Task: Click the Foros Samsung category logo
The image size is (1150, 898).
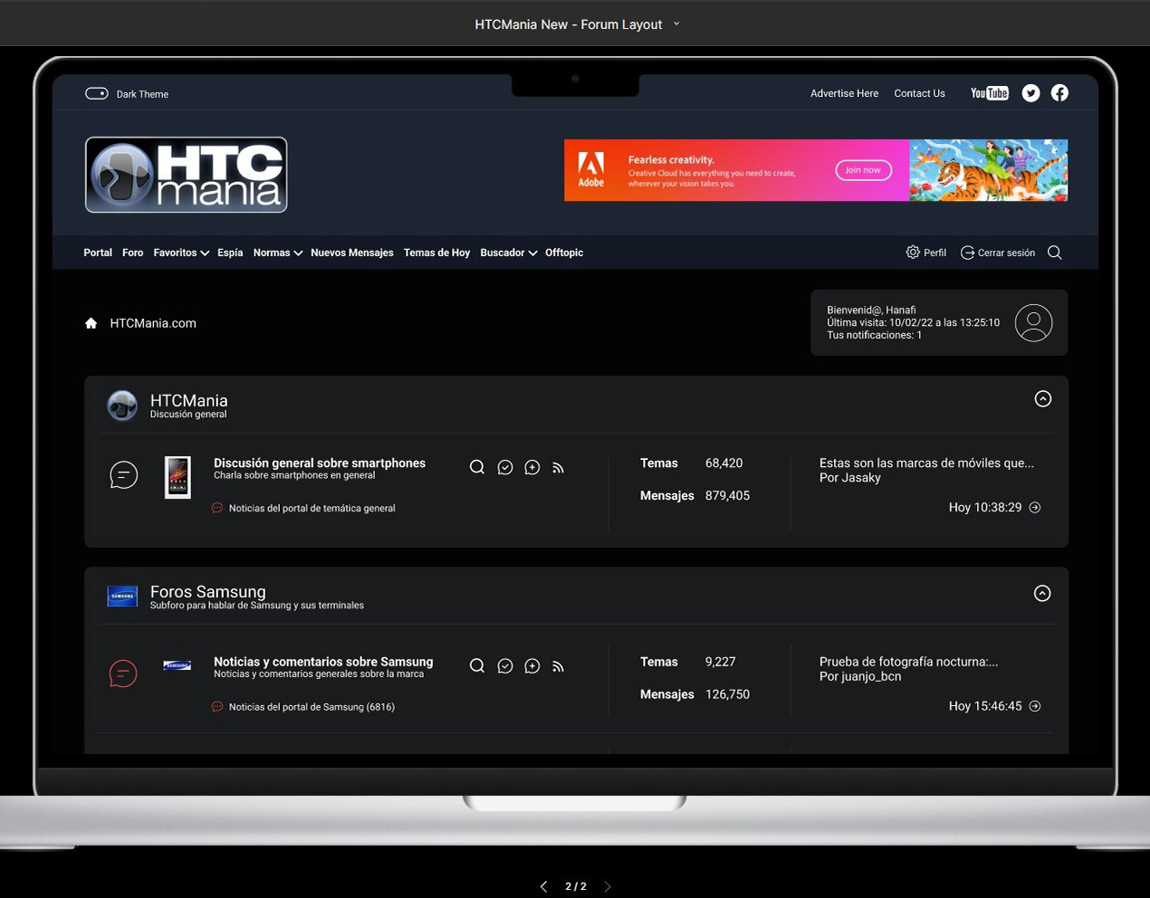Action: coord(122,596)
